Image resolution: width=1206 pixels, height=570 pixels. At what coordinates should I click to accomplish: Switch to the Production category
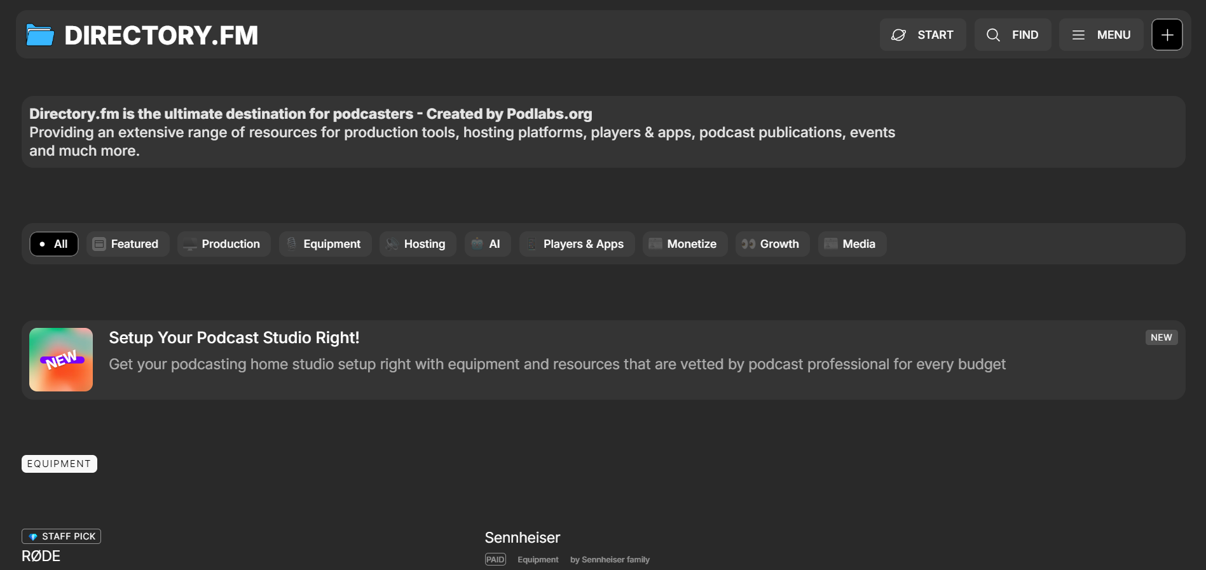click(224, 244)
